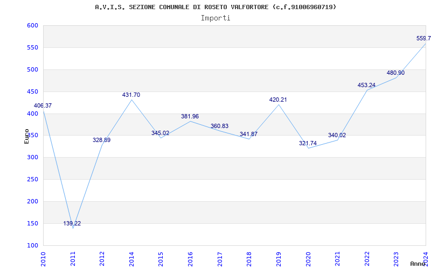Select the data label 360.83
The width and height of the screenshot is (431, 269).
(219, 126)
